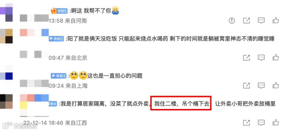This screenshot has width=284, height=131.
Task: Like the 18:46 comment from 江西
Action: pyautogui.click(x=276, y=122)
